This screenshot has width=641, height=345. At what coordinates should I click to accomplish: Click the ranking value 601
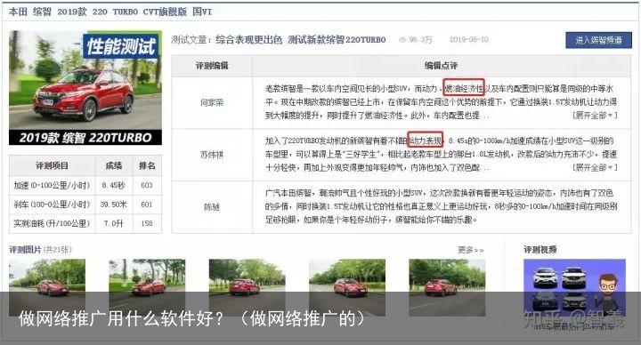click(x=147, y=205)
